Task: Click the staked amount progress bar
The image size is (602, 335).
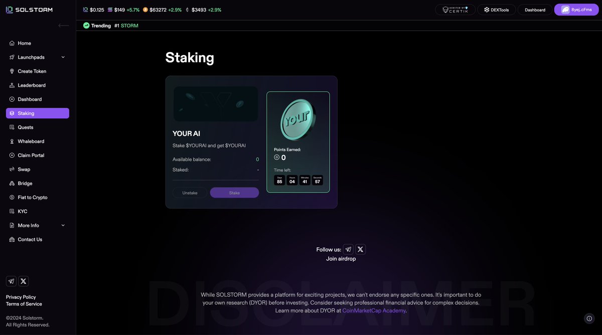Action: click(x=216, y=180)
